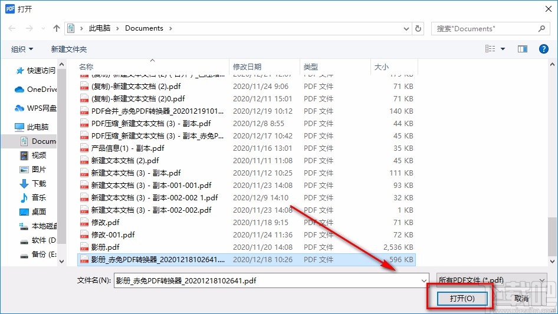Open view options dropdown arrow

pyautogui.click(x=503, y=49)
